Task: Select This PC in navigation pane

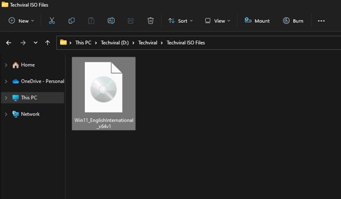Action: 33,97
